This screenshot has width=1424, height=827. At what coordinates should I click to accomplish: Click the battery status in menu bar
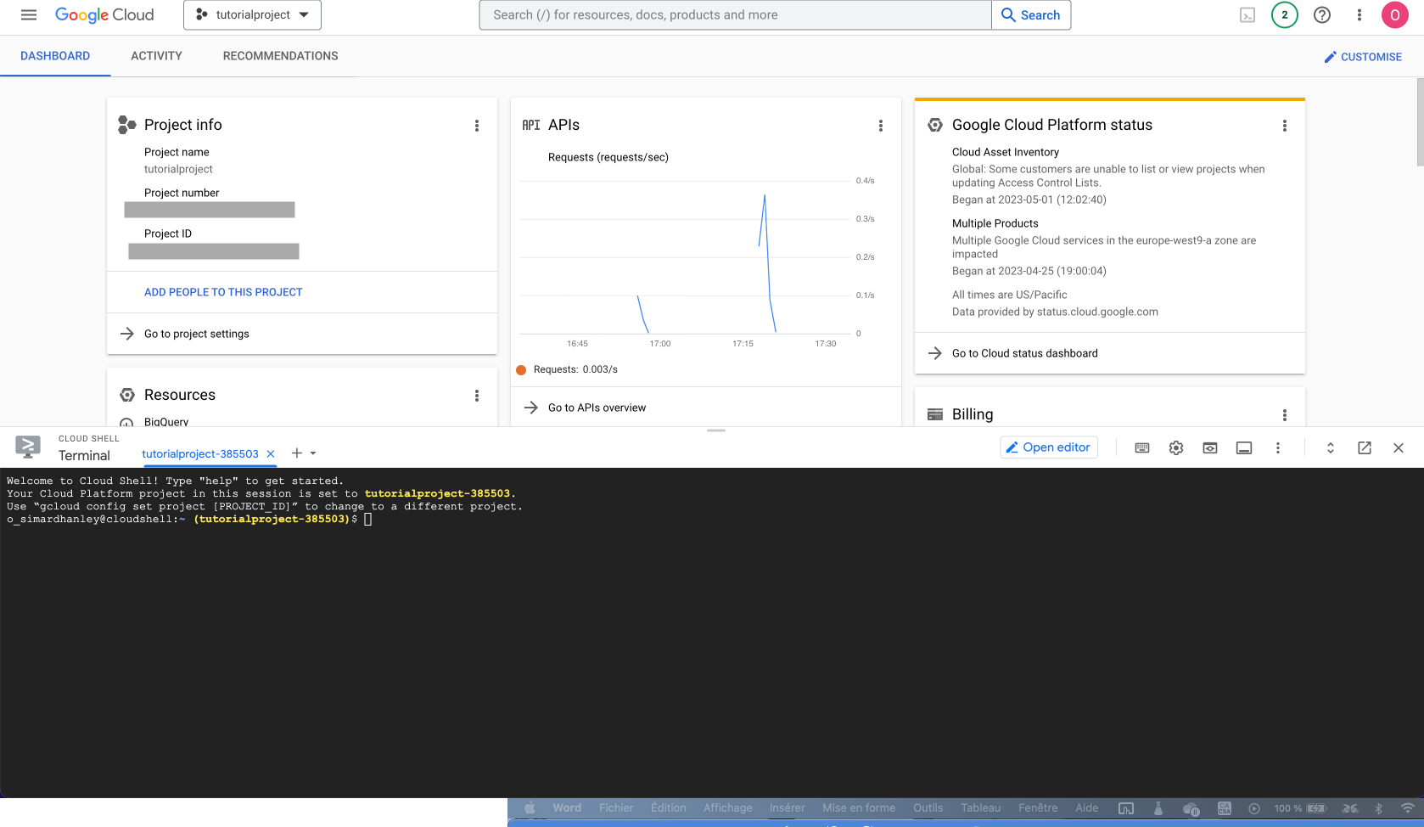[1300, 808]
